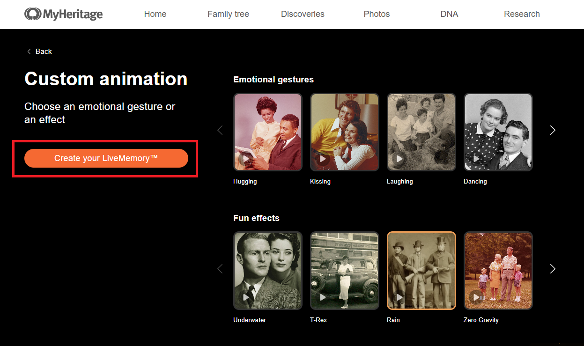Open the Family tree menu

click(228, 14)
